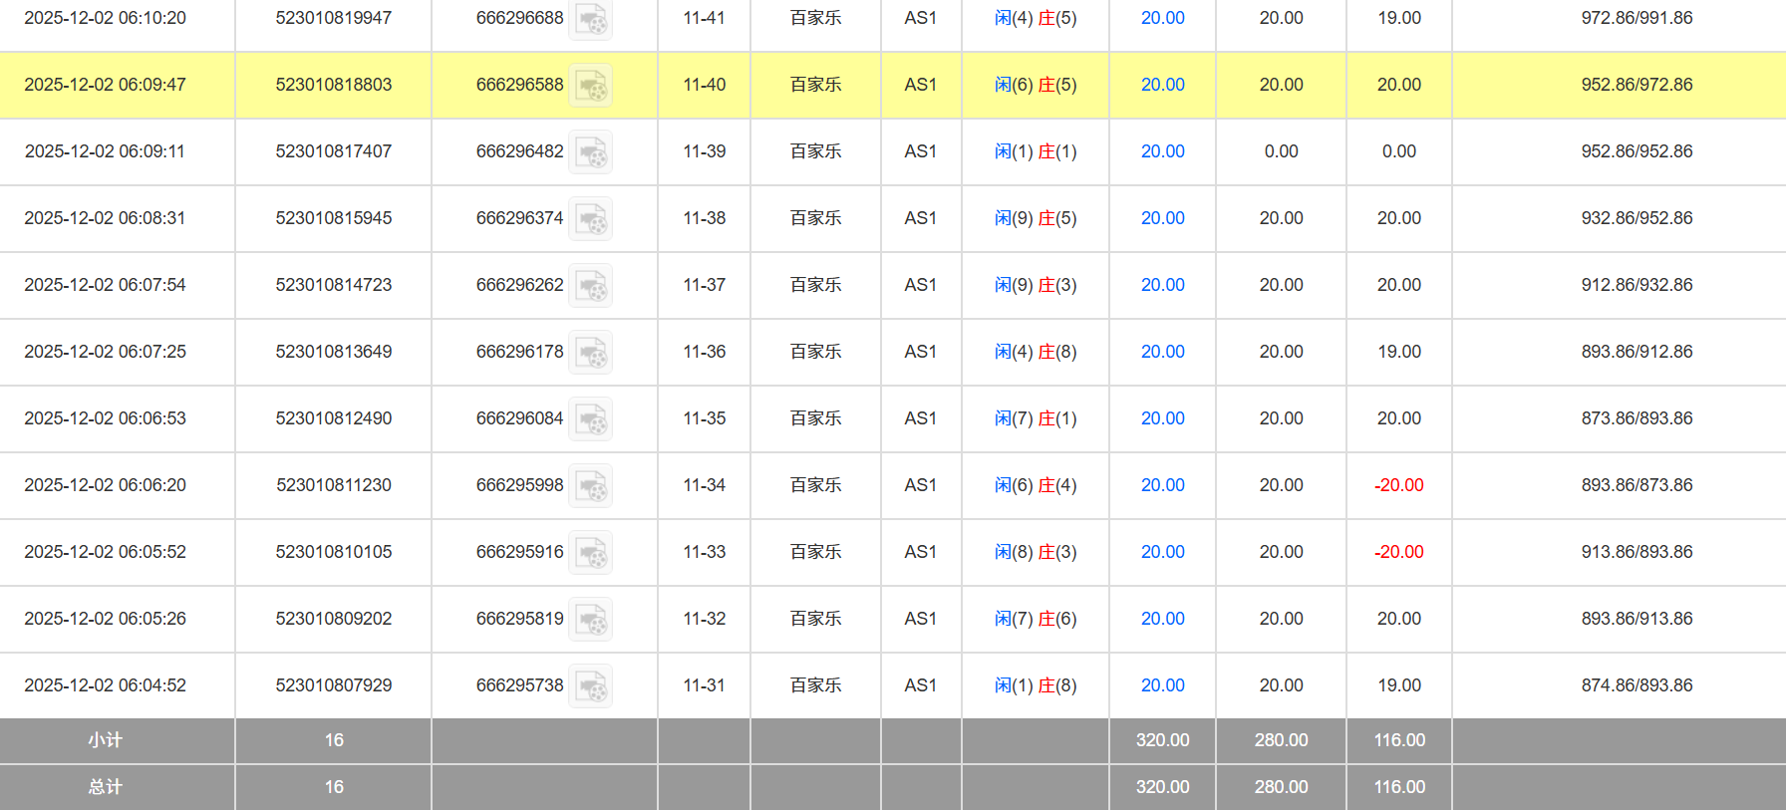Click video icon next to 666296374
Image resolution: width=1786 pixels, height=810 pixels.
pyautogui.click(x=591, y=219)
